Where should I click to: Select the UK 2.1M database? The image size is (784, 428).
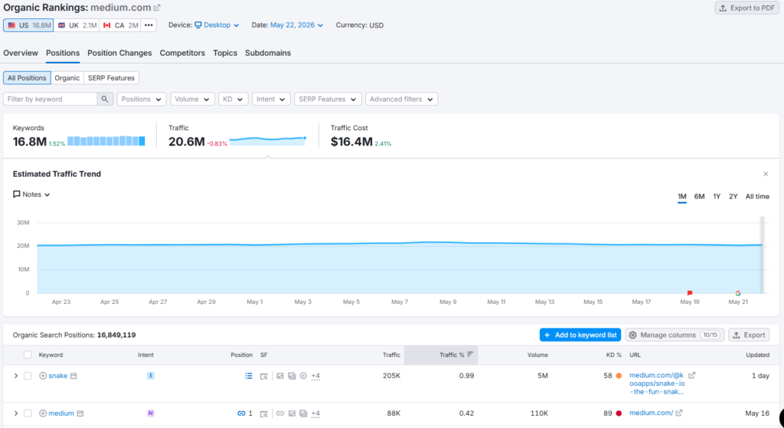coord(77,25)
